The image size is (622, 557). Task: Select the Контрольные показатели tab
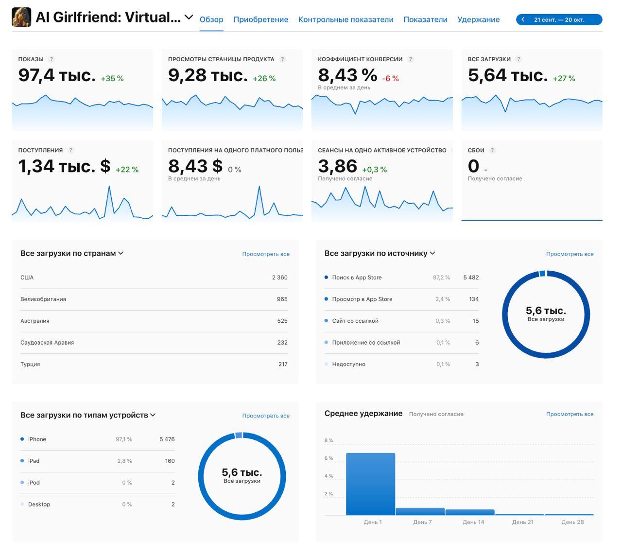pyautogui.click(x=346, y=20)
